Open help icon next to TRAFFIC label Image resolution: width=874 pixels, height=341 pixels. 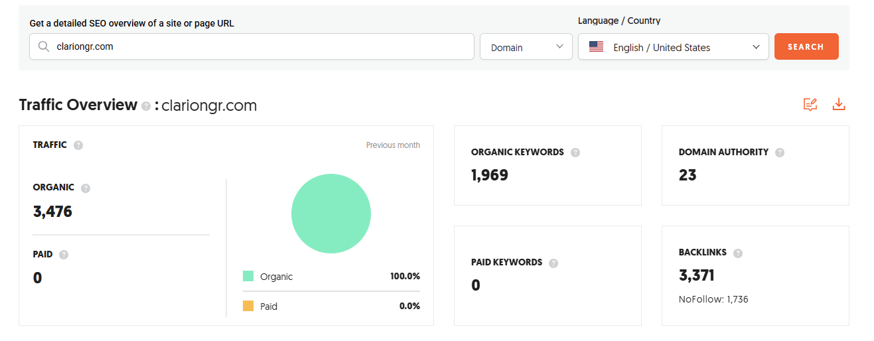coord(78,145)
